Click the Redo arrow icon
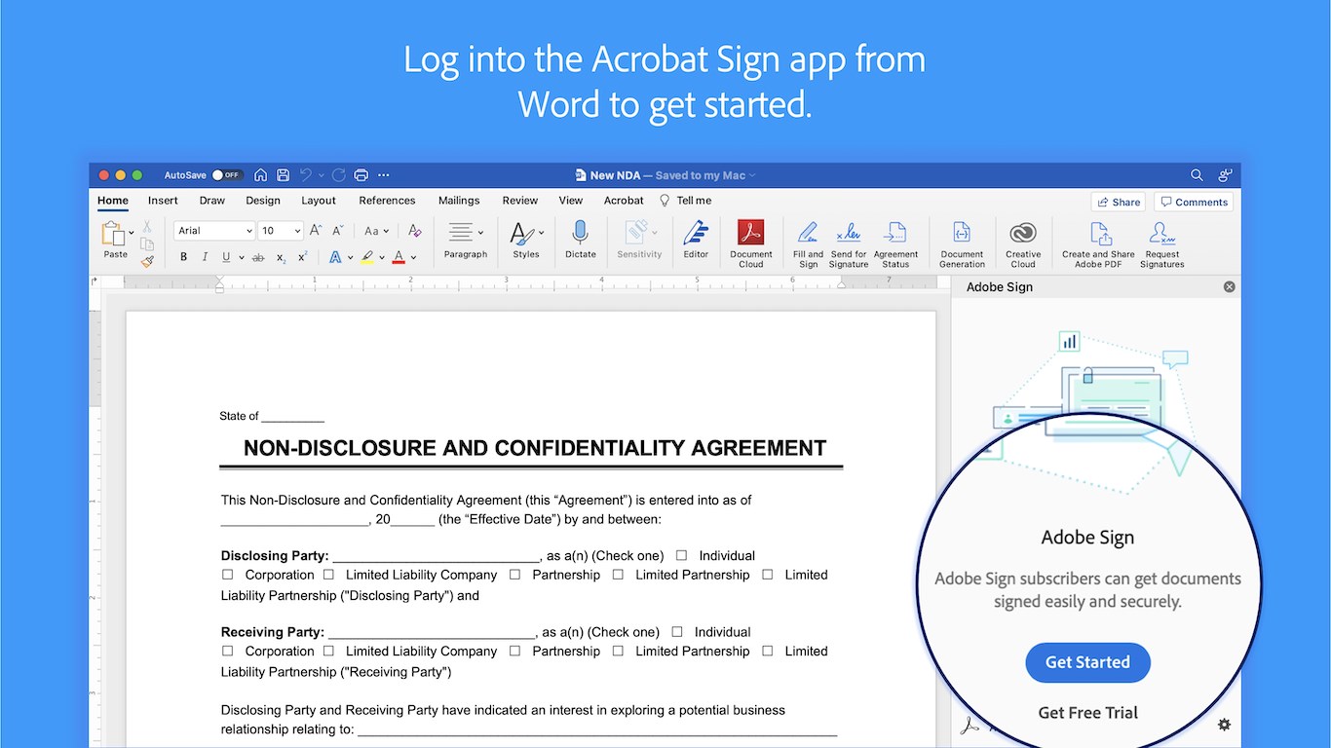 coord(338,175)
